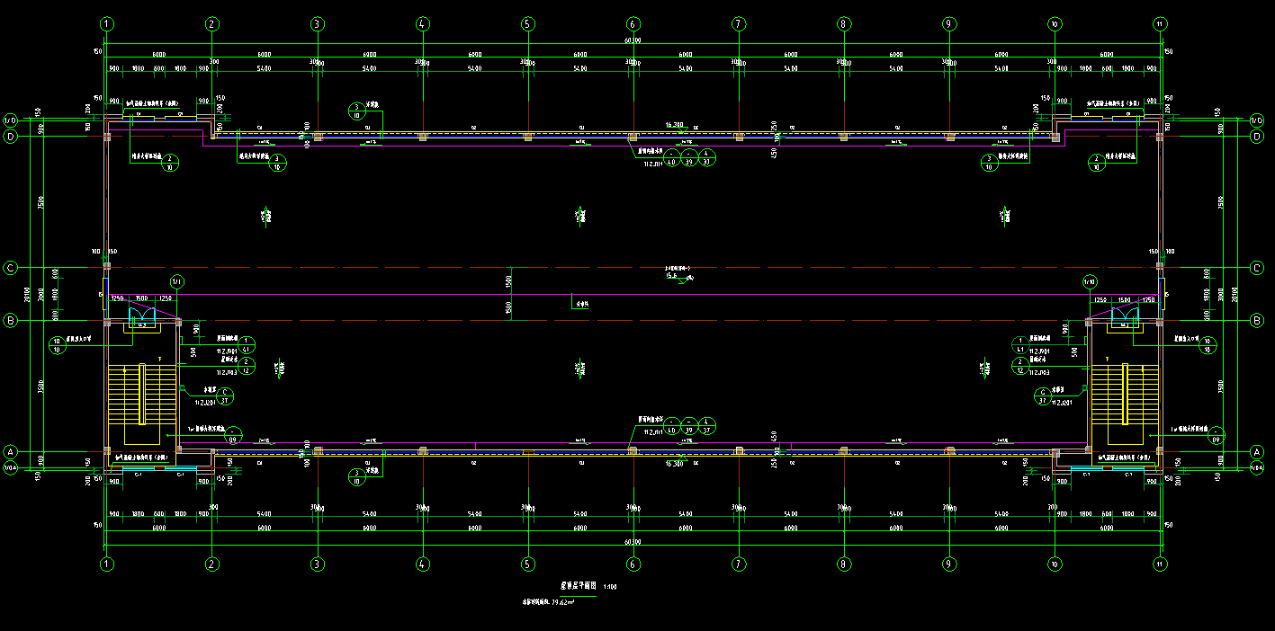The width and height of the screenshot is (1275, 631).
Task: Click axis bubble C on the left side
Action: [11, 267]
